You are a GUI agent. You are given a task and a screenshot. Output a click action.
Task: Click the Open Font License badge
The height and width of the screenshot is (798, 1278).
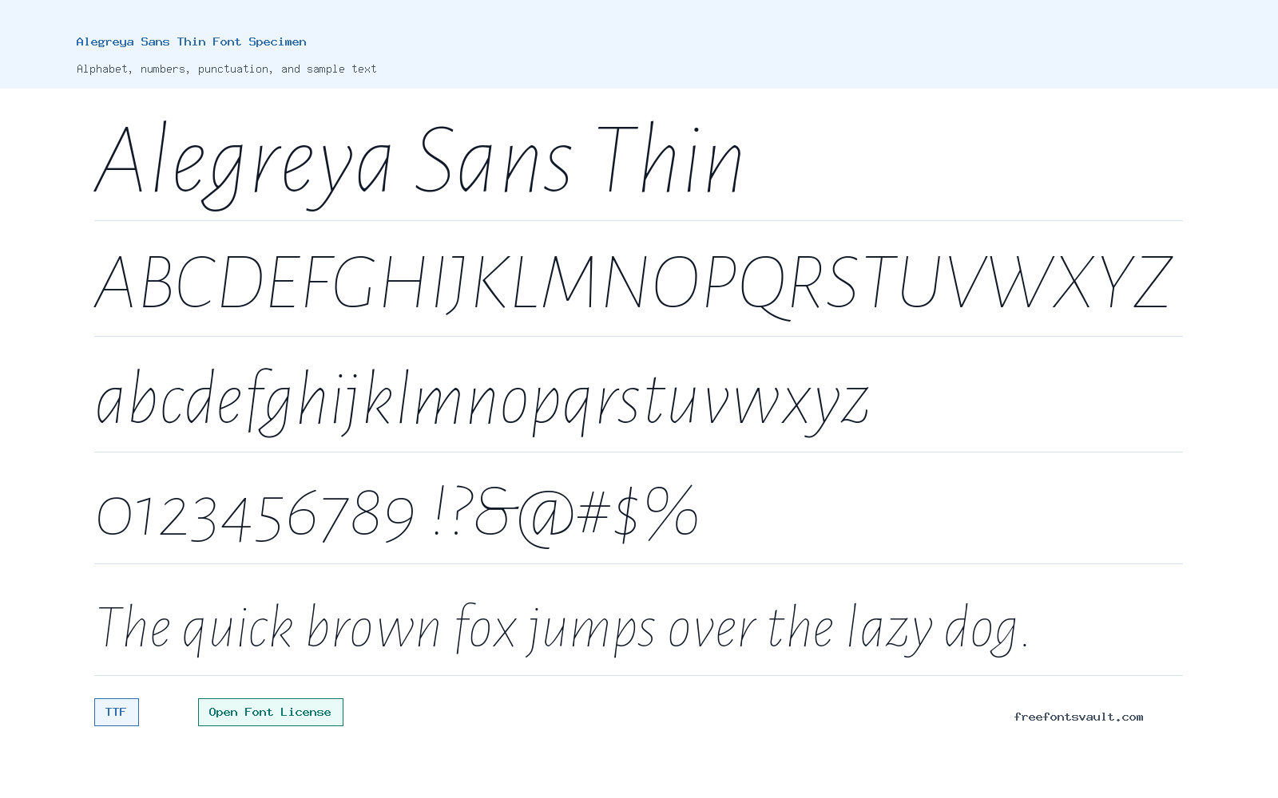[x=271, y=712]
